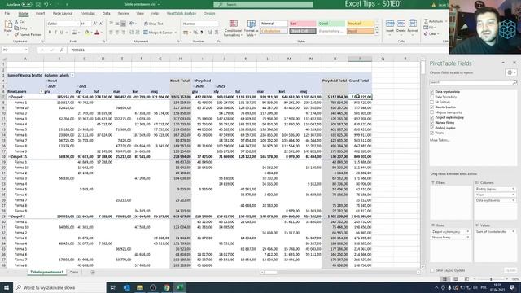This screenshot has height=293, width=521.
Task: Check the Data Sprzedaży field
Action: coord(432,97)
